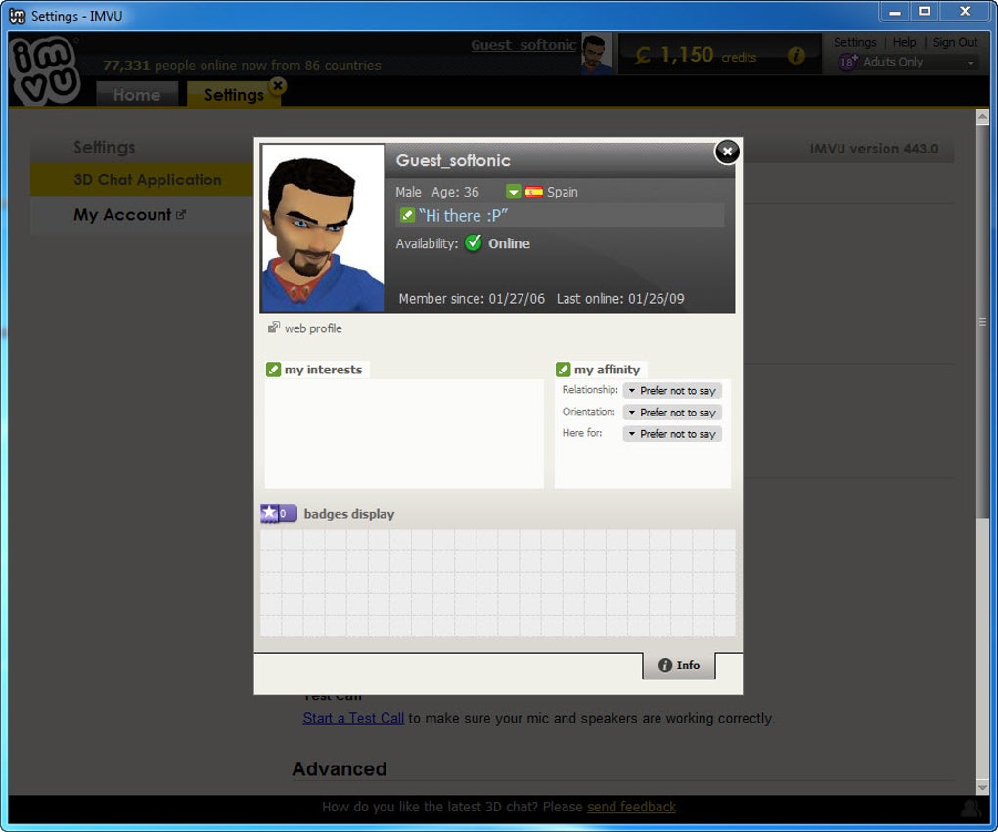This screenshot has width=998, height=832.
Task: Click the vertical scrollbar thumb
Action: 982,322
